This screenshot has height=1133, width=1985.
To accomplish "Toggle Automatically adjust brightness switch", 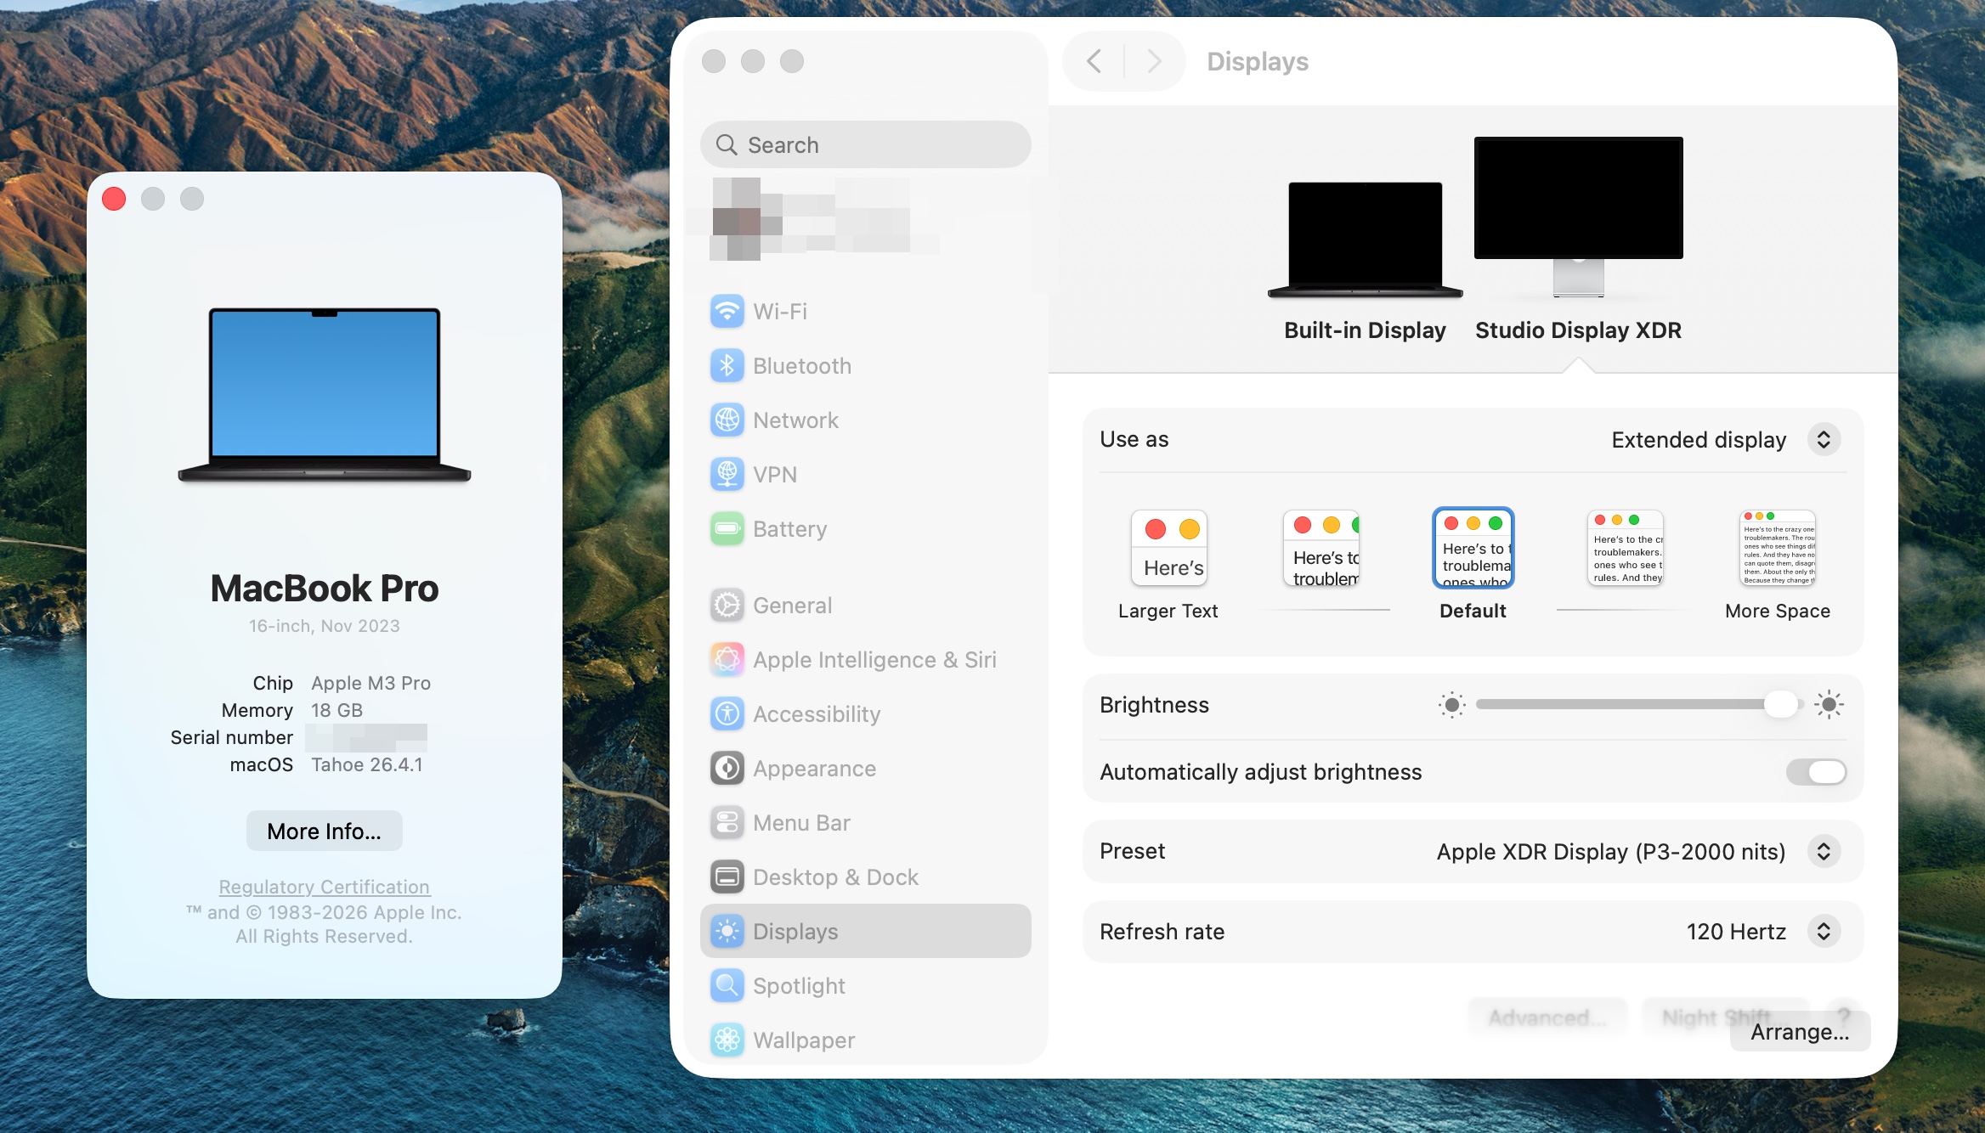I will point(1816,772).
